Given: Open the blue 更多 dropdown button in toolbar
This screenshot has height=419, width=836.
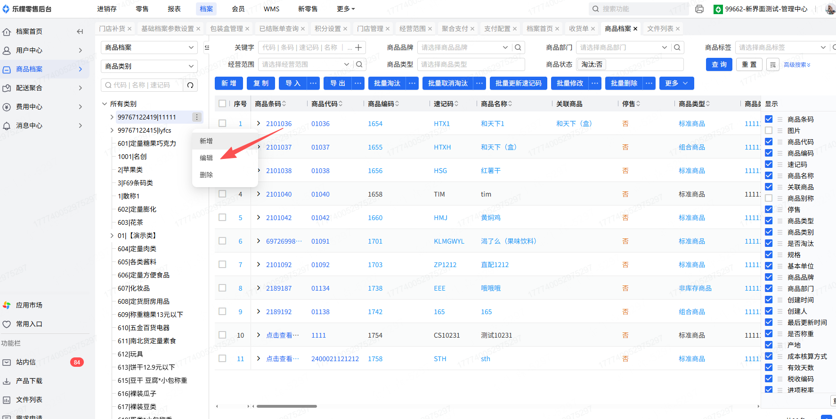Looking at the screenshot, I should 676,83.
